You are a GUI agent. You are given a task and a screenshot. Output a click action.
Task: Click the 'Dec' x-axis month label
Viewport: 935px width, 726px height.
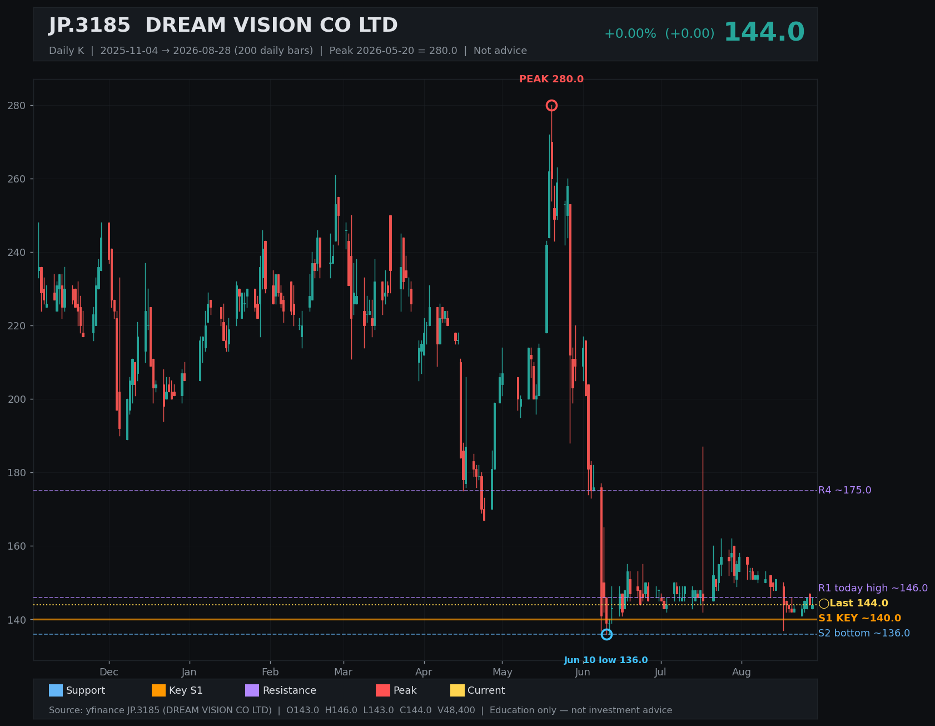tap(109, 672)
